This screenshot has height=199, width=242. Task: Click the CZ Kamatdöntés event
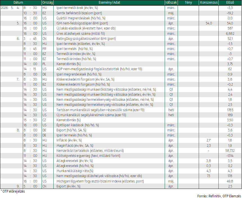tap(68, 120)
